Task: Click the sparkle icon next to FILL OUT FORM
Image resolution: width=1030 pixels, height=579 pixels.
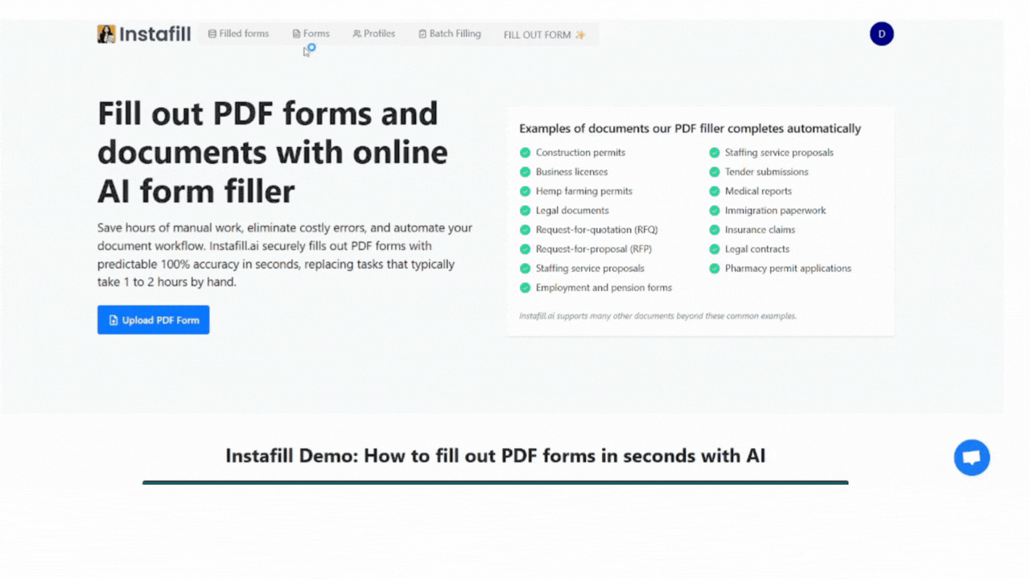Action: pos(579,35)
